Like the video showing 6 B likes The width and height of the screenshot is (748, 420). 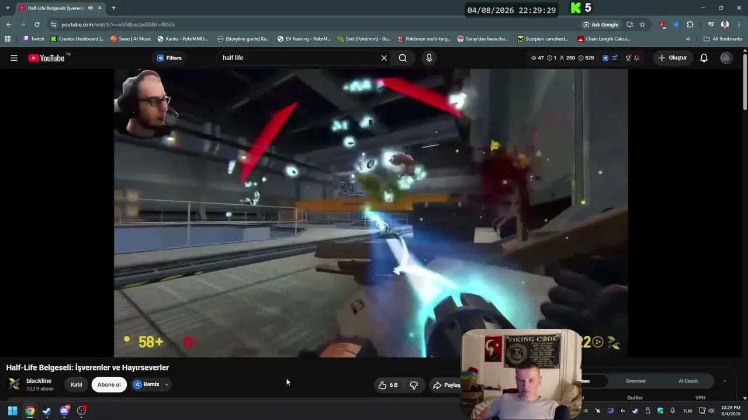click(388, 385)
